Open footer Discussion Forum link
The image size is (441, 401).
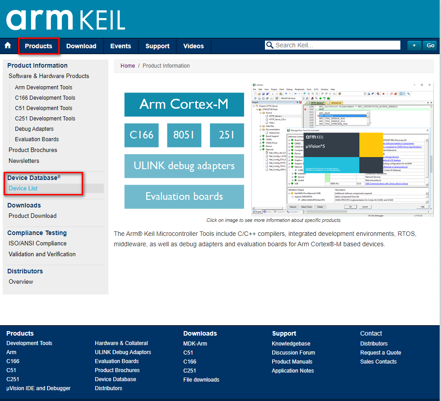293,353
